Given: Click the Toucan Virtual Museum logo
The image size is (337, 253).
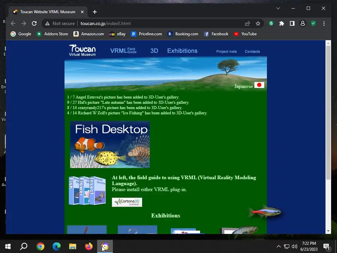Looking at the screenshot, I should 82,50.
